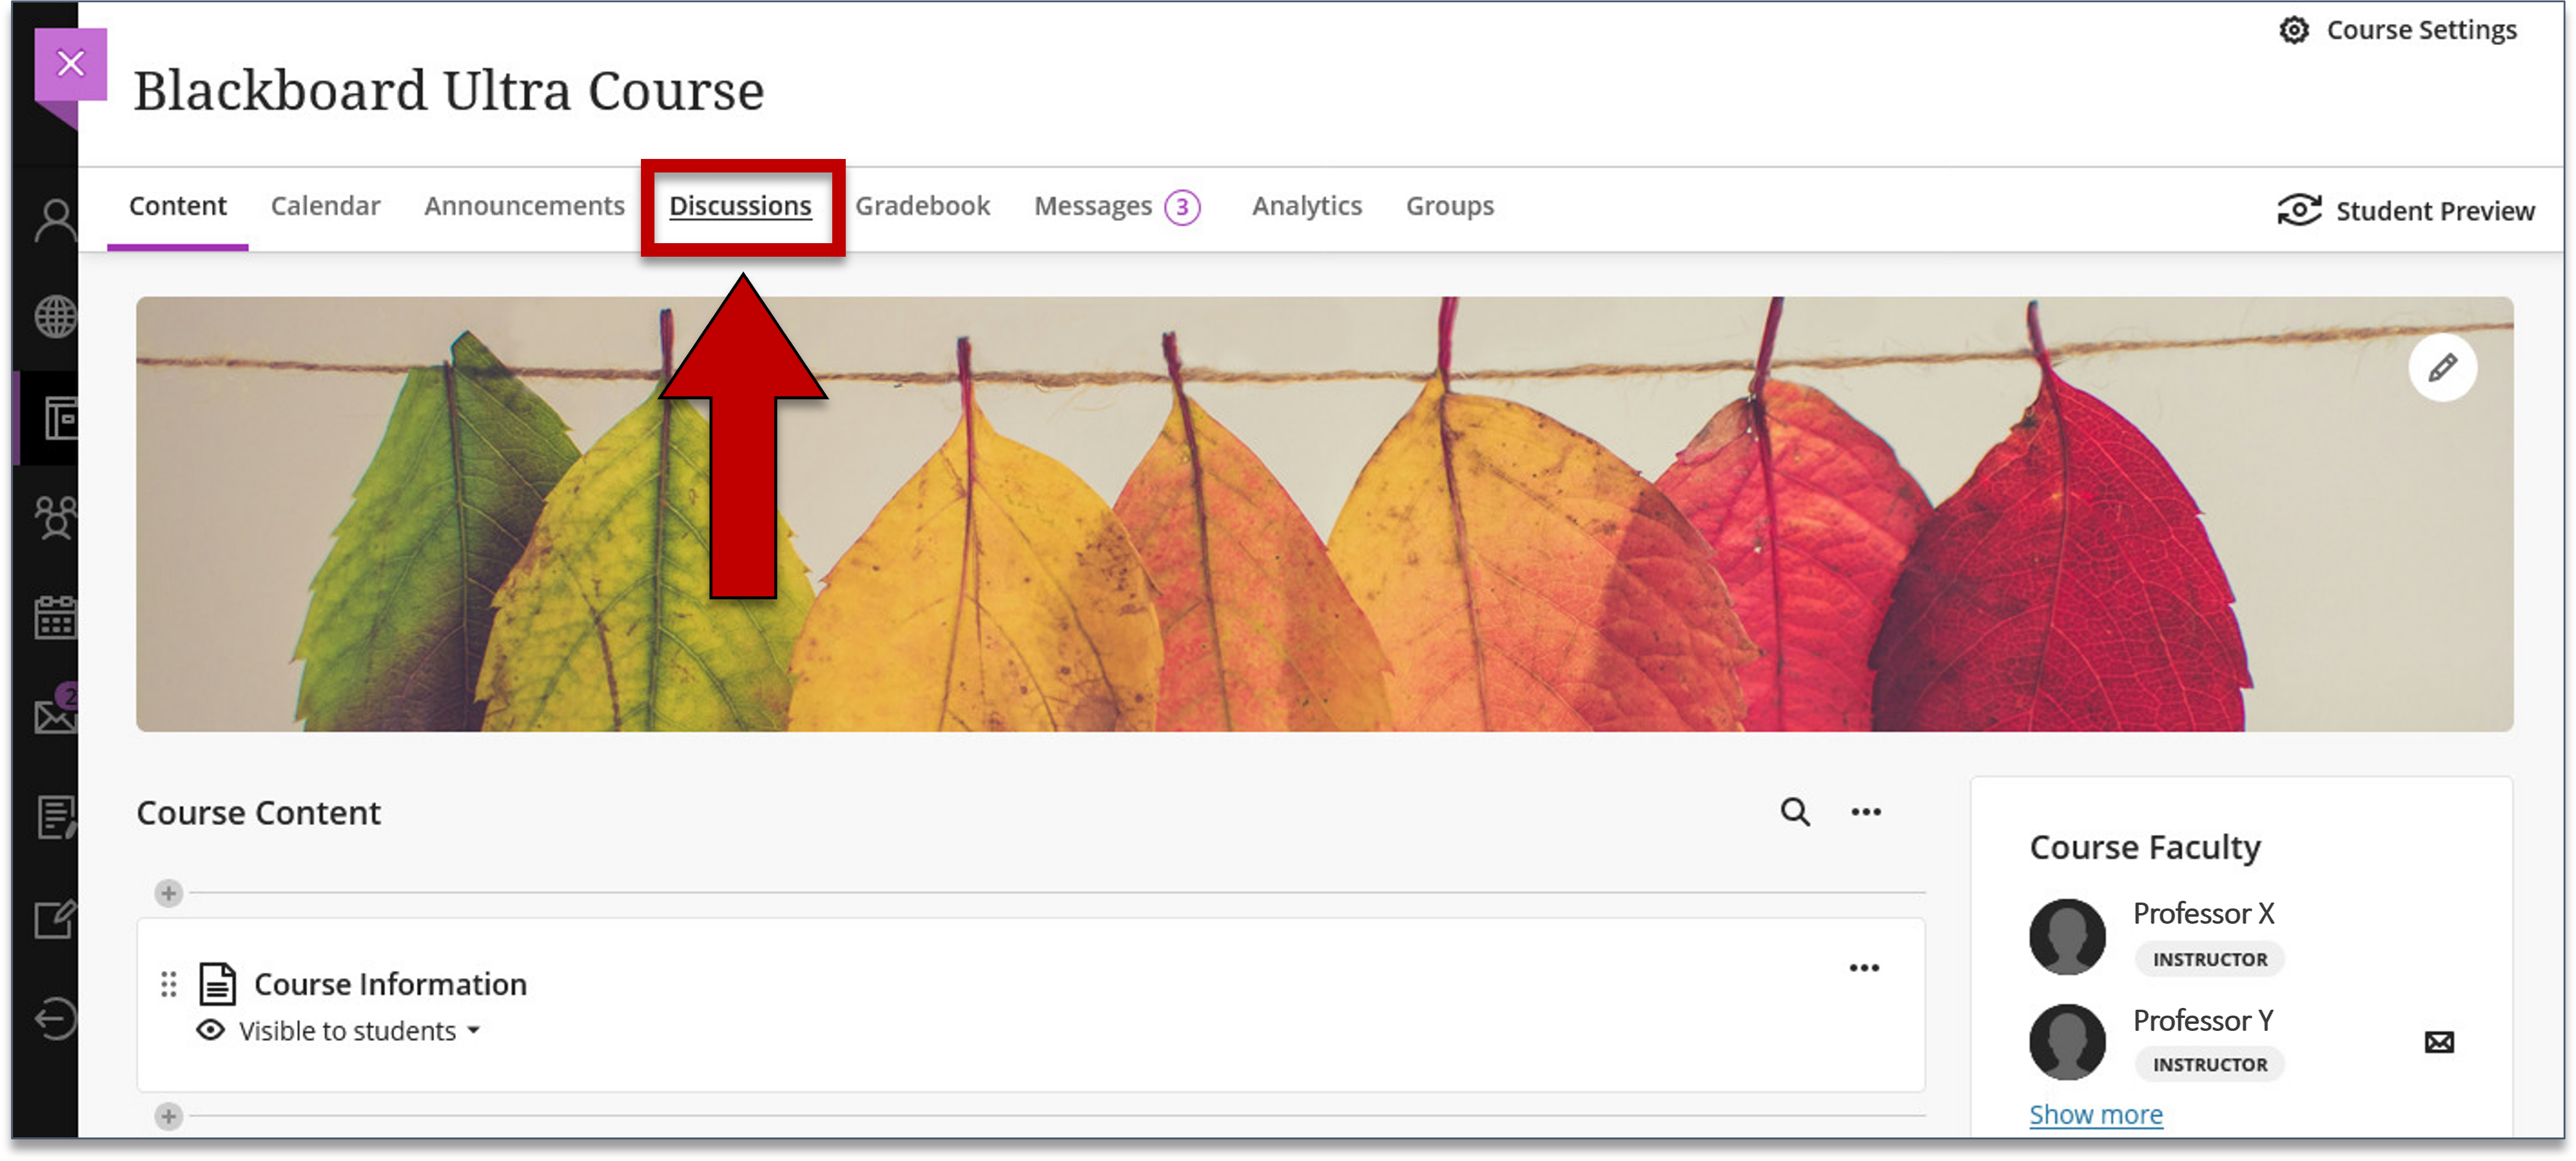Click the Course Information document icon
Viewport: 2576px width, 1161px height.
[x=217, y=984]
